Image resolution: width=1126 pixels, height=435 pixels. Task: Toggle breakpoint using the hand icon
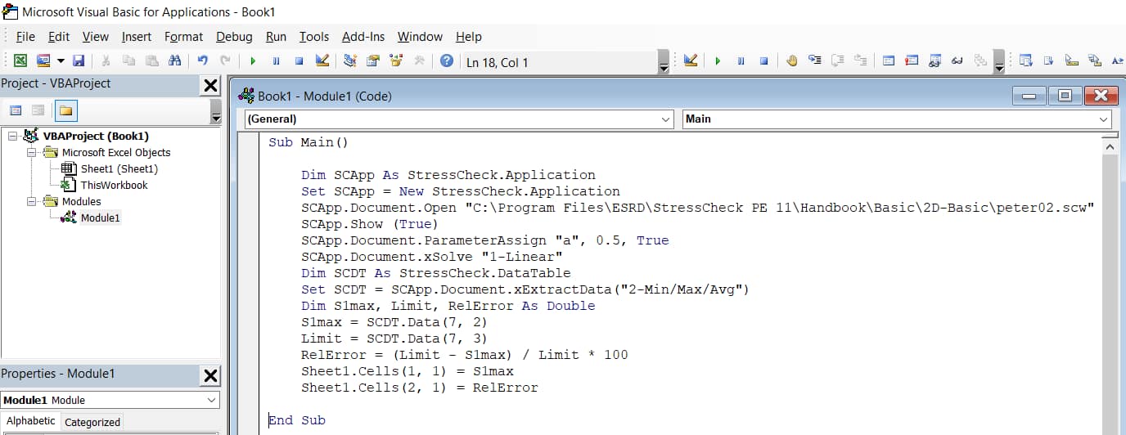[x=791, y=61]
